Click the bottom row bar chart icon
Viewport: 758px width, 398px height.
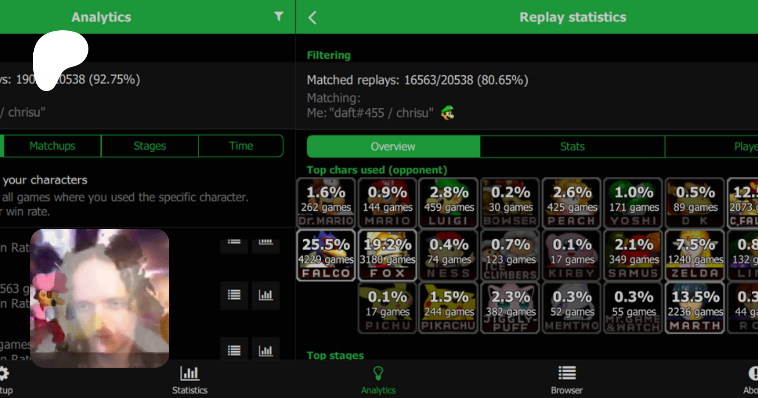point(266,350)
